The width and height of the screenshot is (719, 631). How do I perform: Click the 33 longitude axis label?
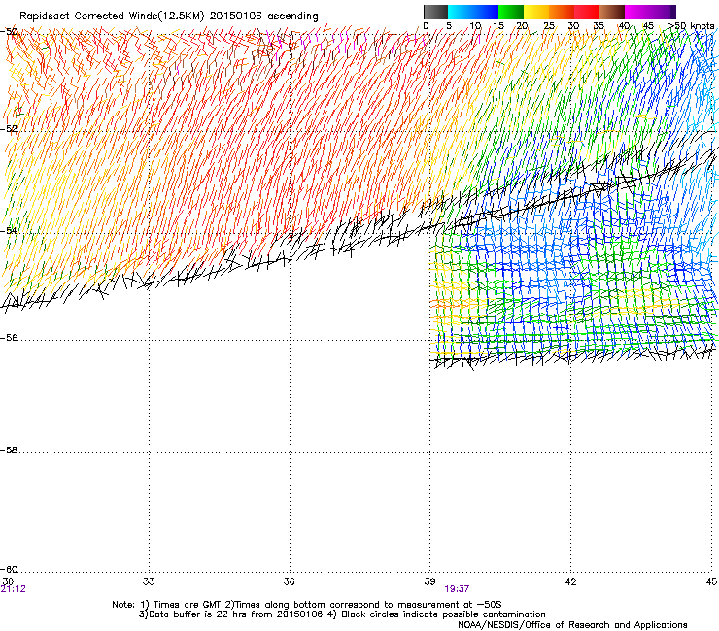[x=149, y=581]
